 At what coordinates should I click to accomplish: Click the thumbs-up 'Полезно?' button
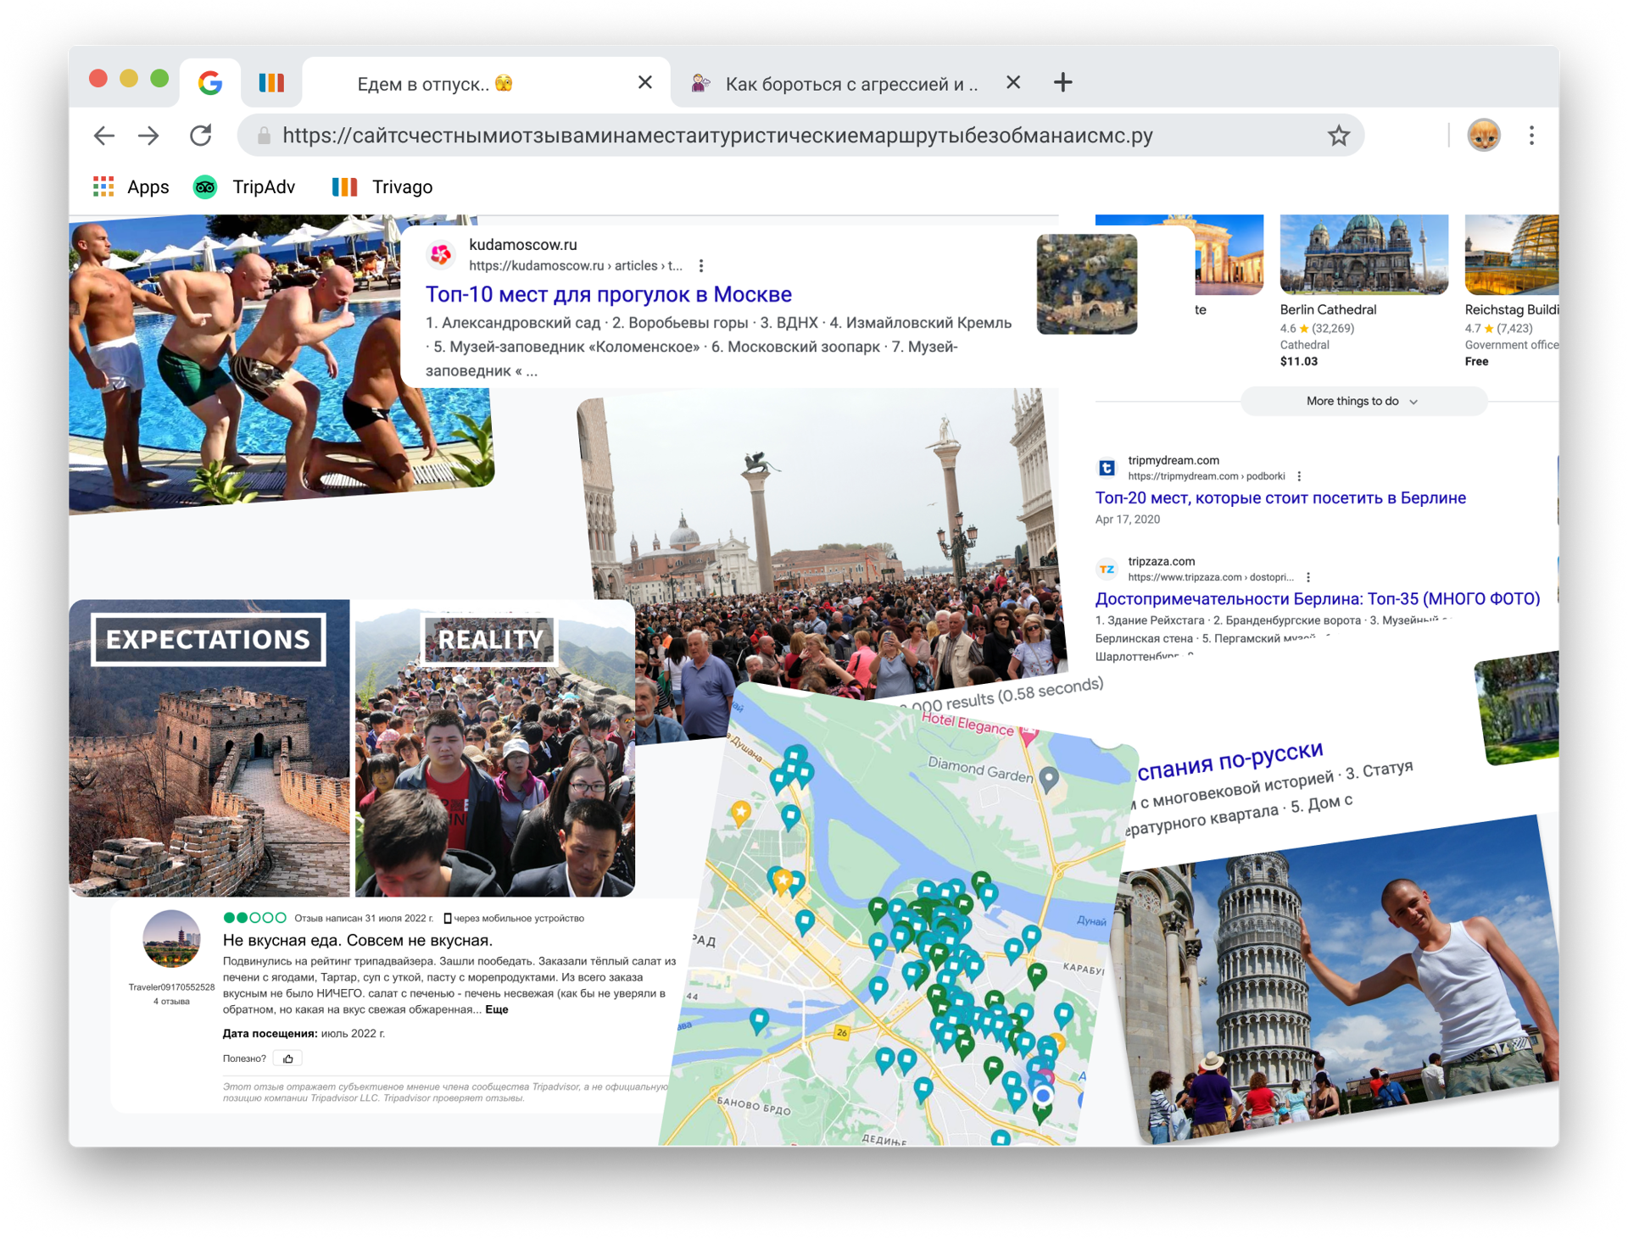pyautogui.click(x=288, y=1058)
